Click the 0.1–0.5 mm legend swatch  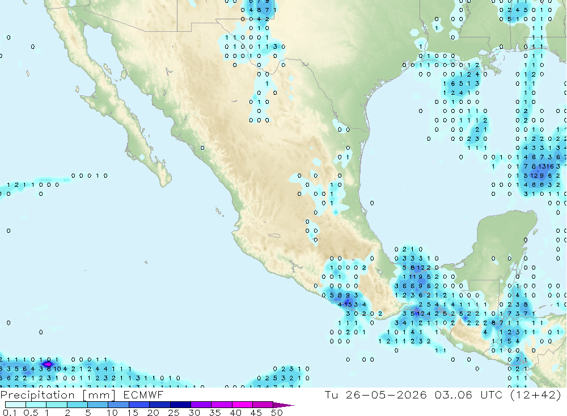[x=15, y=405]
